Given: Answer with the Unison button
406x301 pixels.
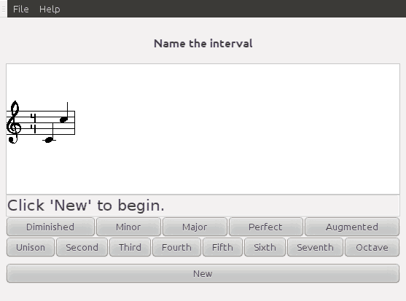Looking at the screenshot, I should (x=31, y=247).
